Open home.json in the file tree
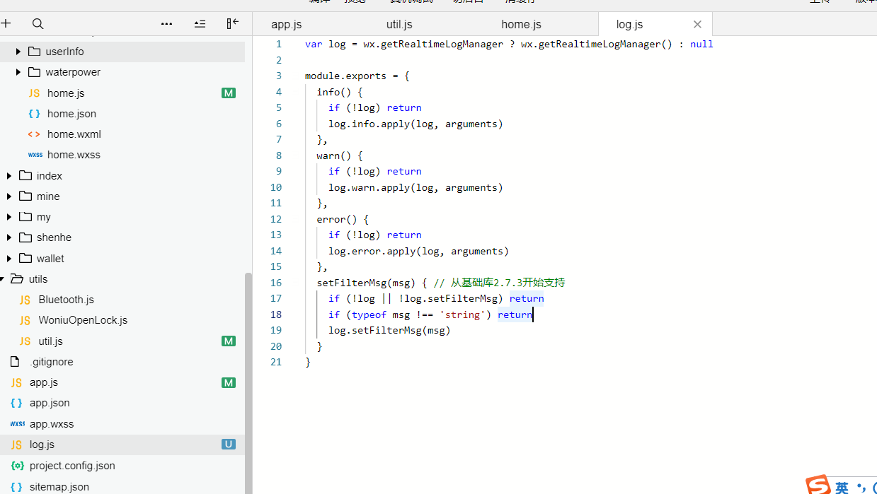The width and height of the screenshot is (877, 494). tap(71, 114)
